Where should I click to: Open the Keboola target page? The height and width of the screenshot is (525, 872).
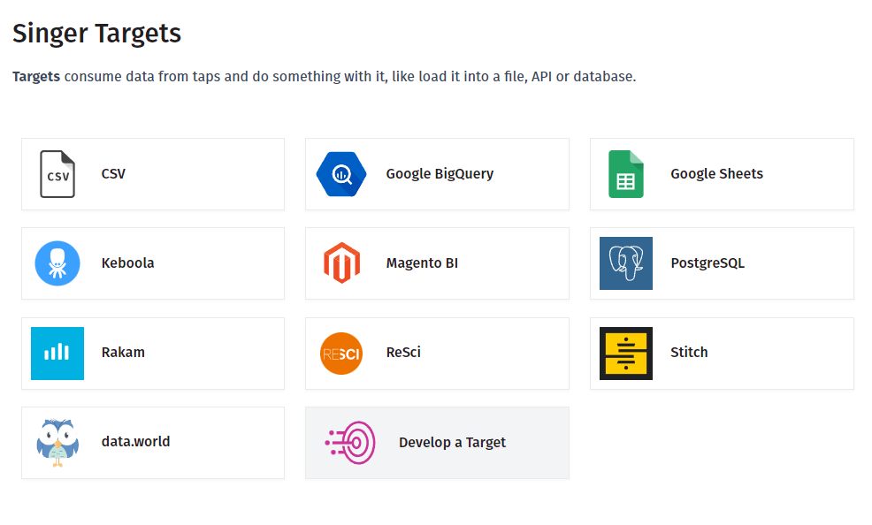152,262
